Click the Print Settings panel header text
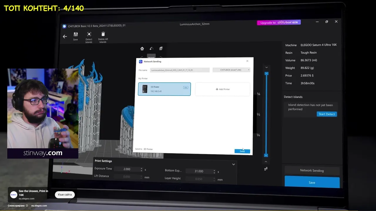 click(103, 161)
